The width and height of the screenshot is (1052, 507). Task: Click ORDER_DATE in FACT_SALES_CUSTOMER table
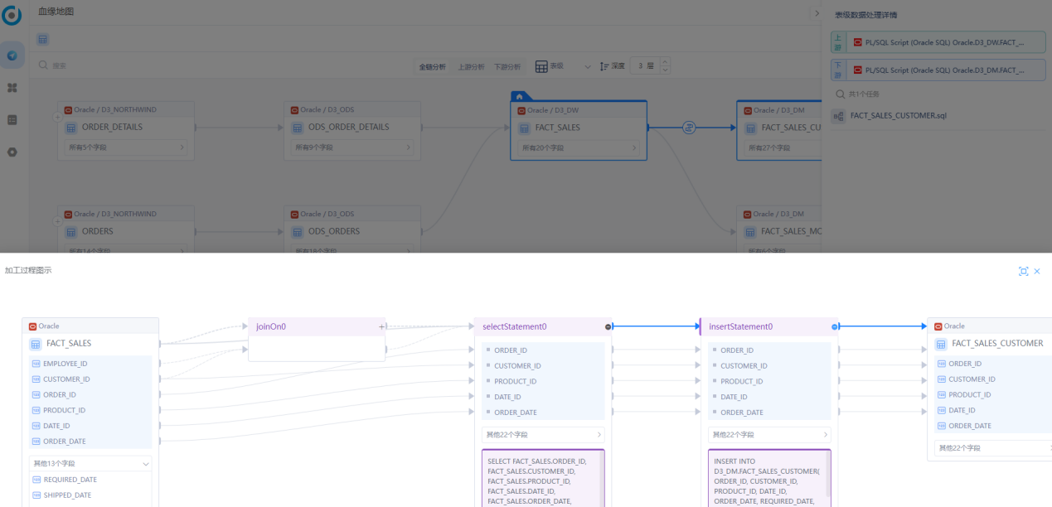point(993,426)
